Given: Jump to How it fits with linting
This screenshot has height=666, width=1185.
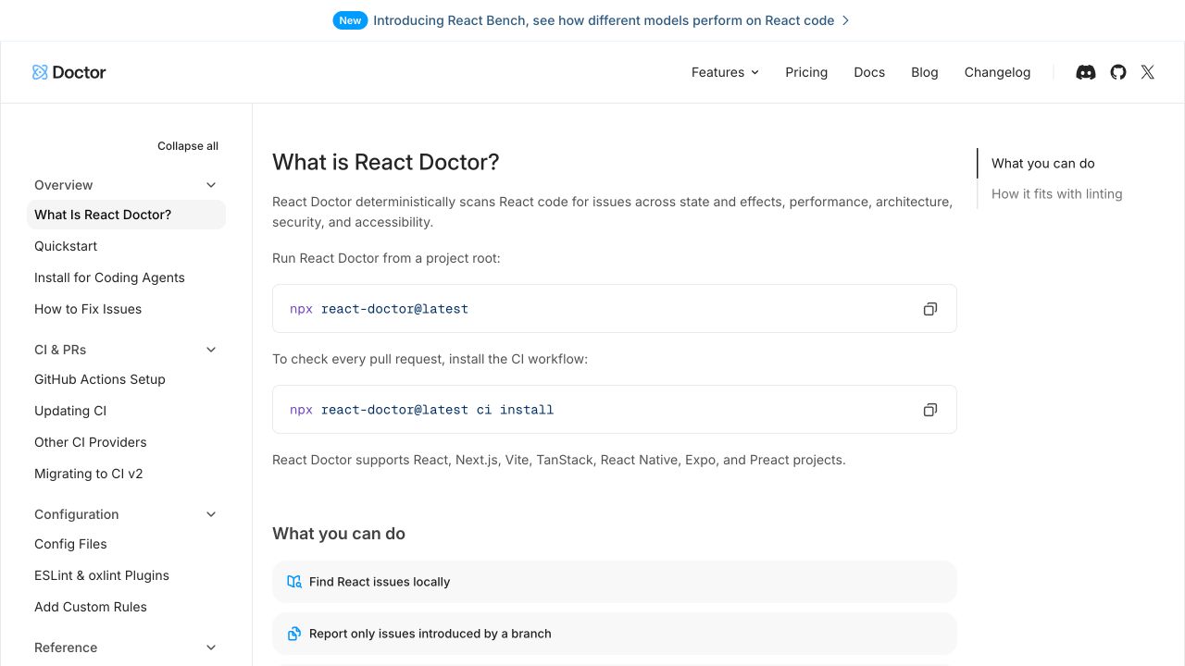Looking at the screenshot, I should click(1057, 194).
